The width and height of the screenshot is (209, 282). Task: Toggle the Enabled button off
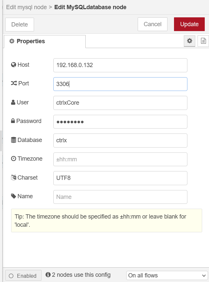click(23, 275)
